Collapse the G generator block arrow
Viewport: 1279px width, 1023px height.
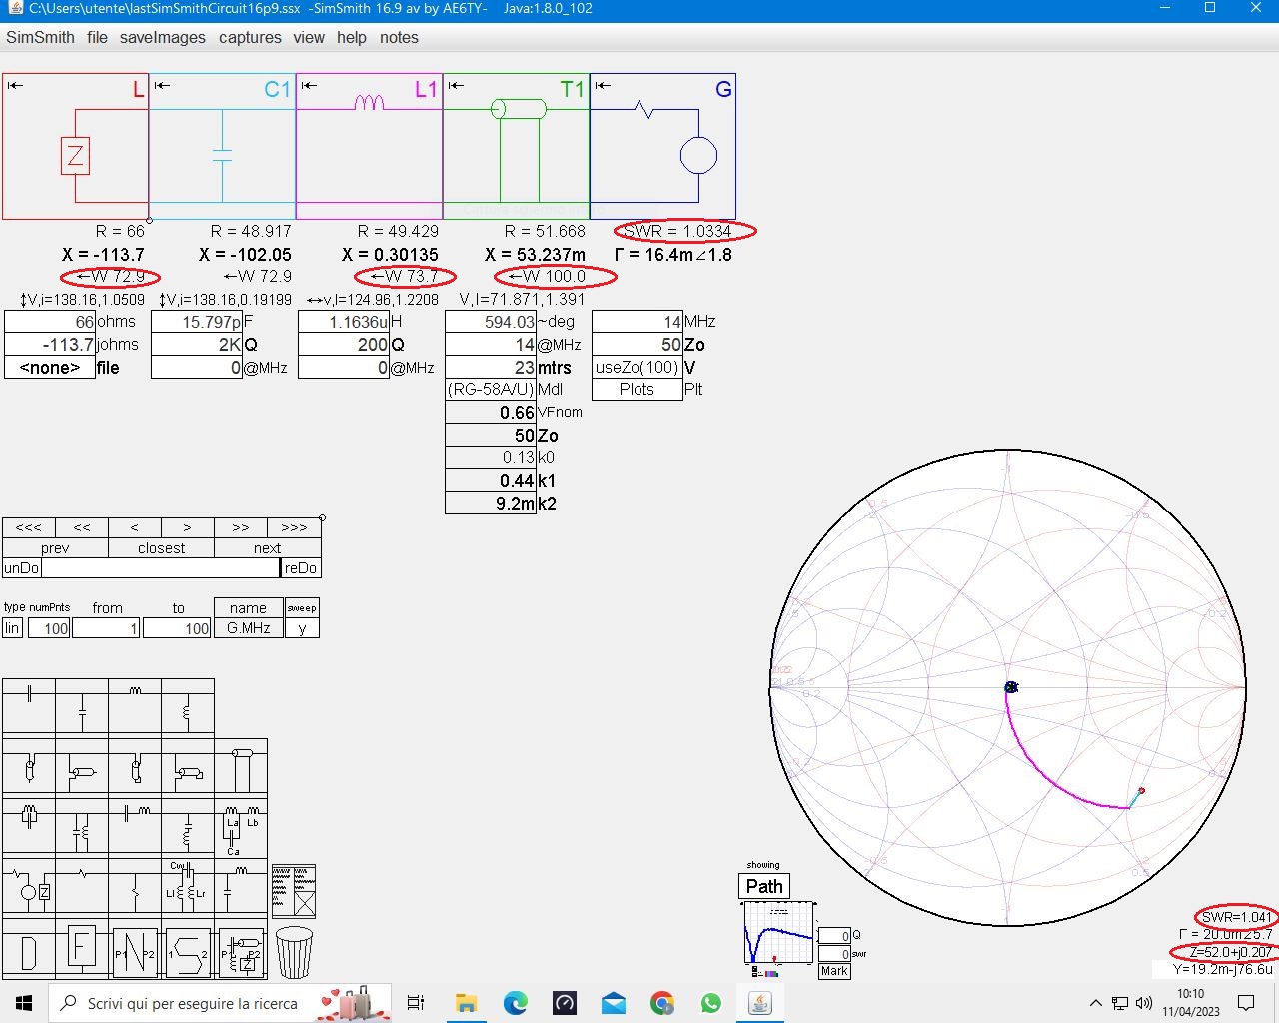(603, 85)
